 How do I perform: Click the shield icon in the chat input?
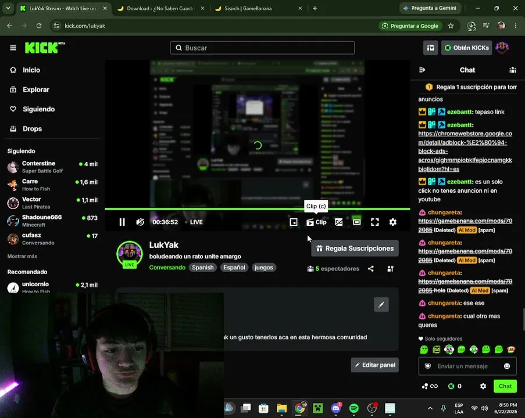(x=427, y=366)
